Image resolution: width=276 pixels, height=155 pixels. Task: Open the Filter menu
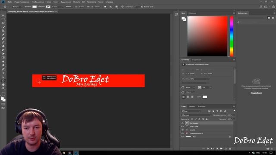tap(76, 2)
